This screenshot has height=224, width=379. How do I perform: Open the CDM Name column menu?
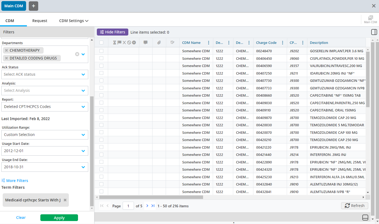(208, 43)
